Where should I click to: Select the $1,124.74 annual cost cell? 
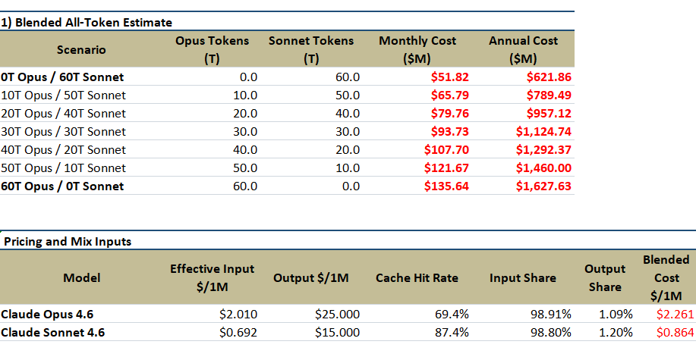(543, 131)
